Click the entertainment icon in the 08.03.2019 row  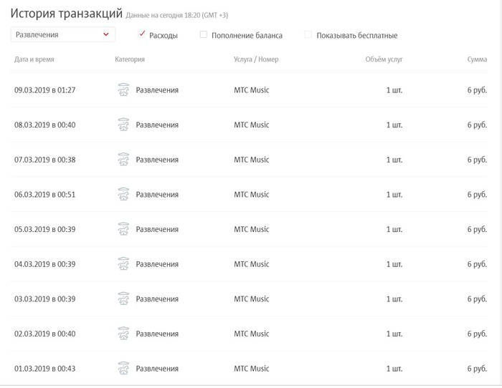tap(123, 125)
